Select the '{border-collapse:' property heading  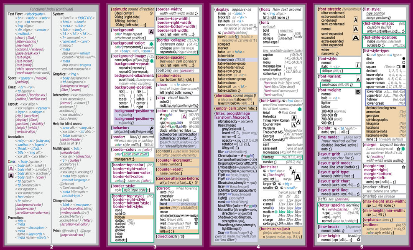point(171,40)
